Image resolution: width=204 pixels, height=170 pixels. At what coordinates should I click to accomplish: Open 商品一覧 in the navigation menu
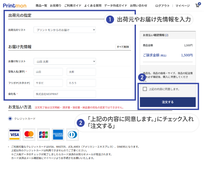point(41,6)
